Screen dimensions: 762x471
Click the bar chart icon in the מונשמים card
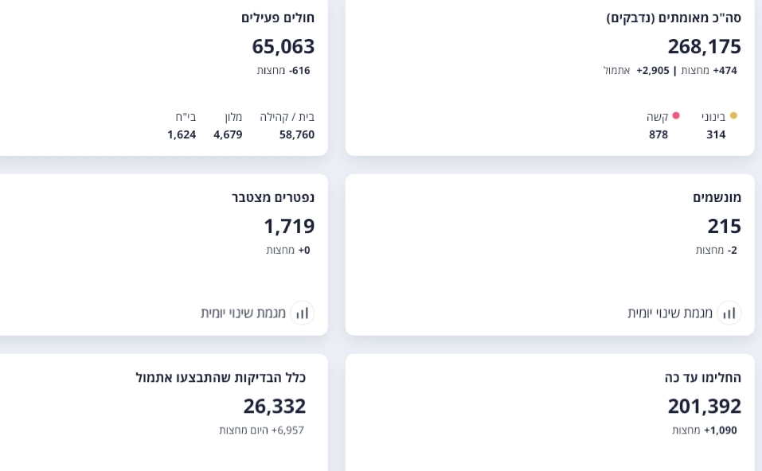click(729, 313)
